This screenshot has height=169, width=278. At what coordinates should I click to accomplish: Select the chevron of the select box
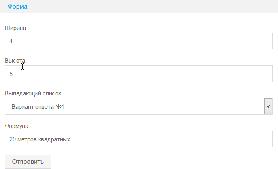coord(268,106)
